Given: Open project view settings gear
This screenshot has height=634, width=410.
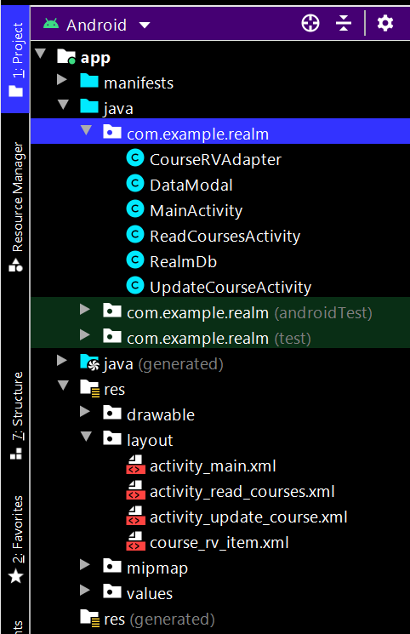Looking at the screenshot, I should (x=385, y=23).
